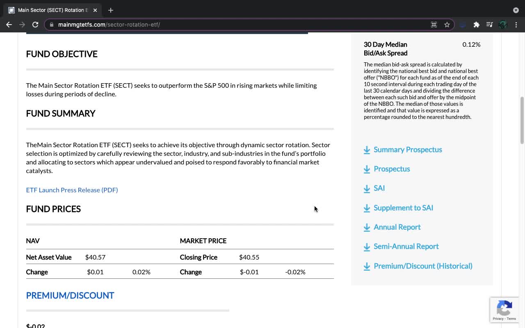Open Chrome three-dot menu

(516, 25)
